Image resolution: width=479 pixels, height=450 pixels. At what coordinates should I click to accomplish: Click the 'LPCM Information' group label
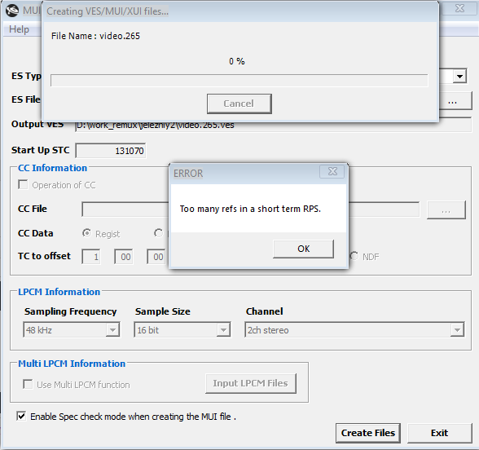(59, 292)
